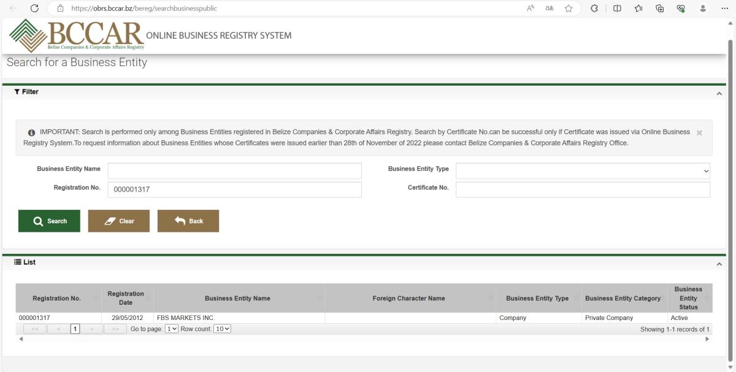Open the Go to page dropdown
The image size is (736, 372).
(x=172, y=329)
